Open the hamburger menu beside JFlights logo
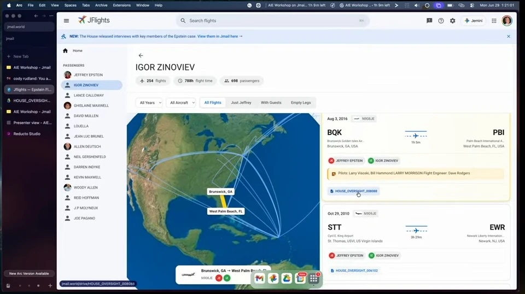The width and height of the screenshot is (525, 294). tap(66, 20)
